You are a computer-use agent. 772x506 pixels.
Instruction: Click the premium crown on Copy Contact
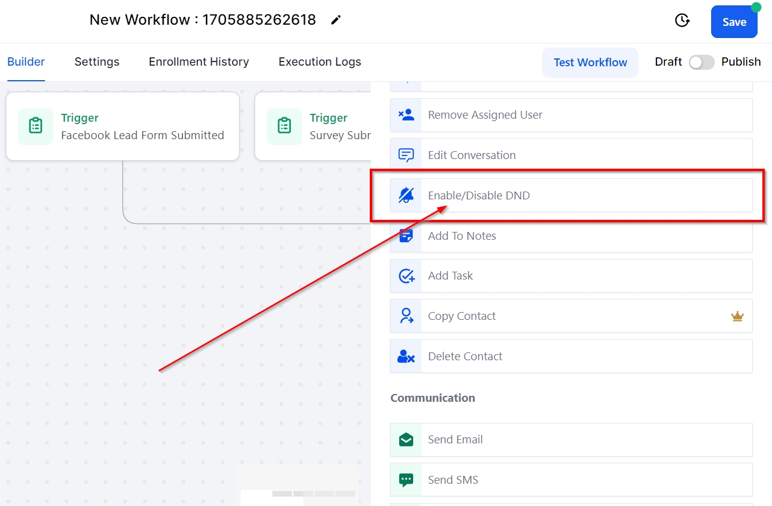737,316
